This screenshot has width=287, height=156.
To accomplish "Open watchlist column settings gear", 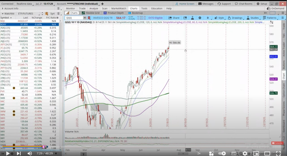I will click(57, 18).
